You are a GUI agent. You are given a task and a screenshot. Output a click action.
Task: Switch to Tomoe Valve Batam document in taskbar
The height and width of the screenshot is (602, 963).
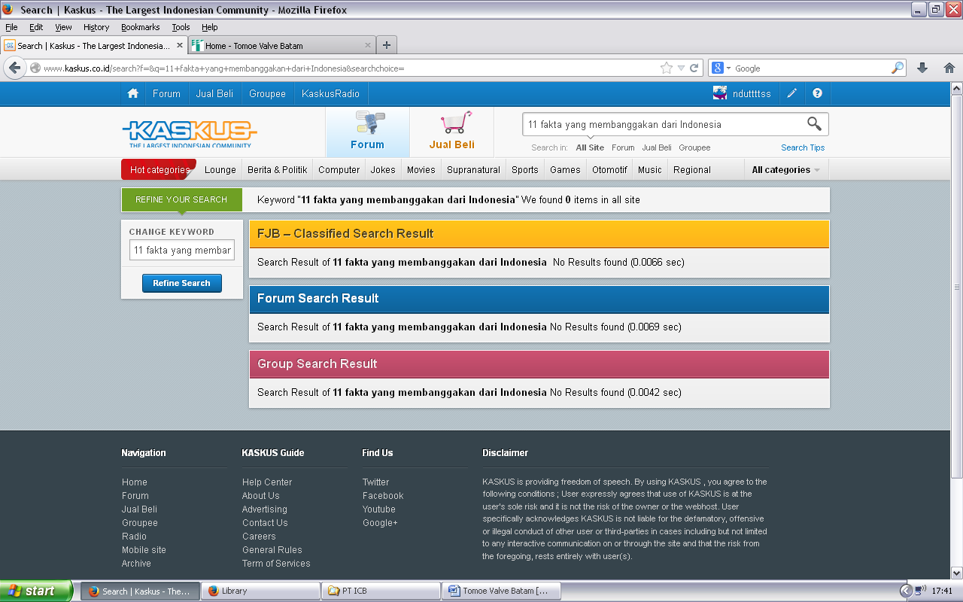[x=502, y=591]
